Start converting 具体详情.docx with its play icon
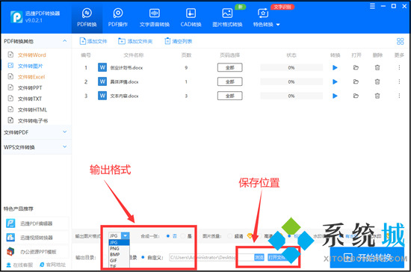 pos(335,81)
